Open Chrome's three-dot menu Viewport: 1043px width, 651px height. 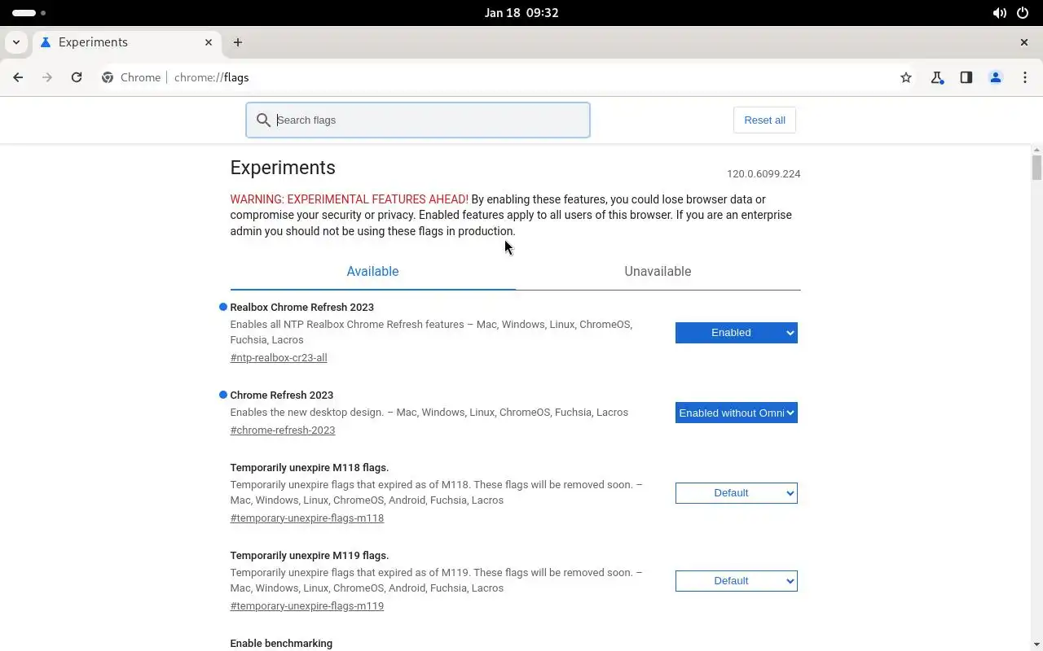pos(1025,77)
